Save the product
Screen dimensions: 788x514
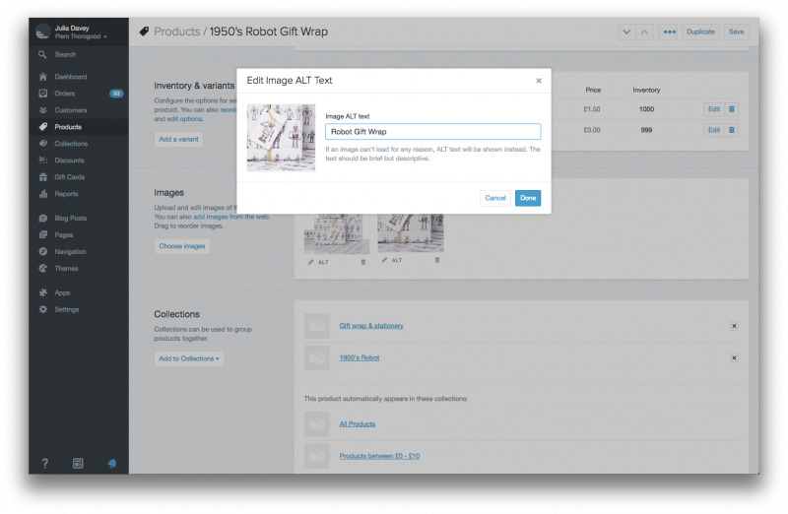(736, 32)
